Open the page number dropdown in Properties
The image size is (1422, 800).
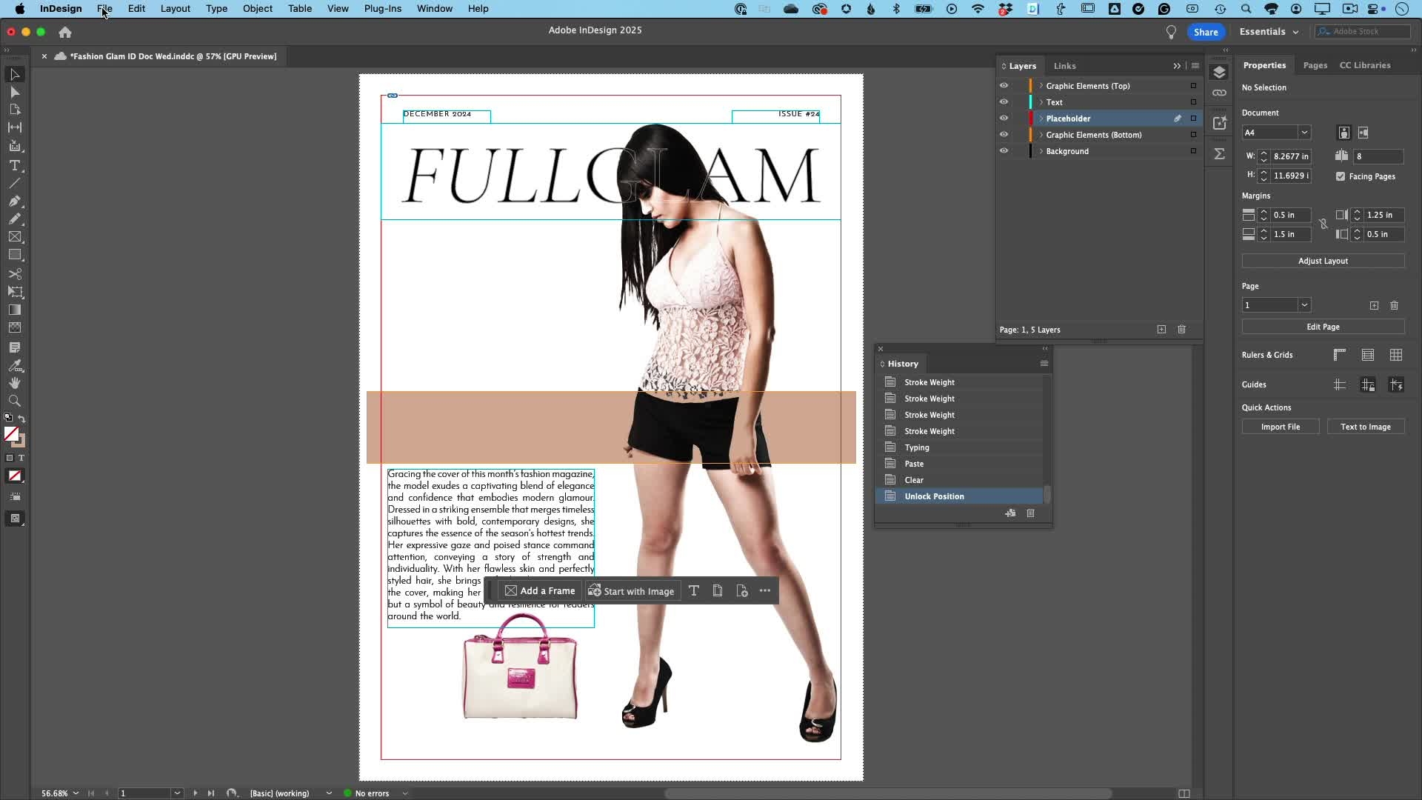pos(1304,305)
